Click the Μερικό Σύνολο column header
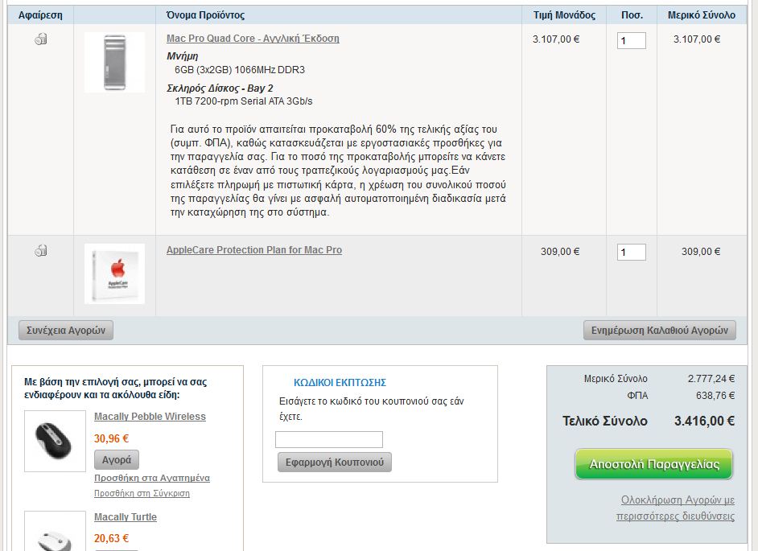 click(702, 15)
